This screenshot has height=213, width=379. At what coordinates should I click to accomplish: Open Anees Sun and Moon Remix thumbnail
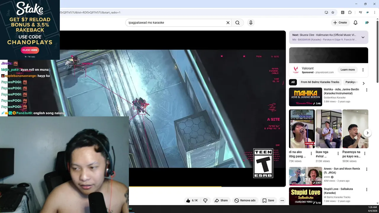click(x=305, y=176)
